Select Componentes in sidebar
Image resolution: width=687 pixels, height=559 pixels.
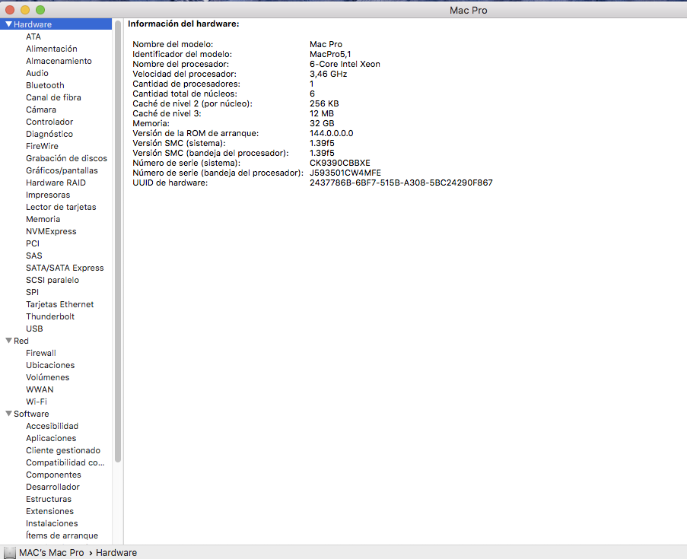pyautogui.click(x=53, y=475)
